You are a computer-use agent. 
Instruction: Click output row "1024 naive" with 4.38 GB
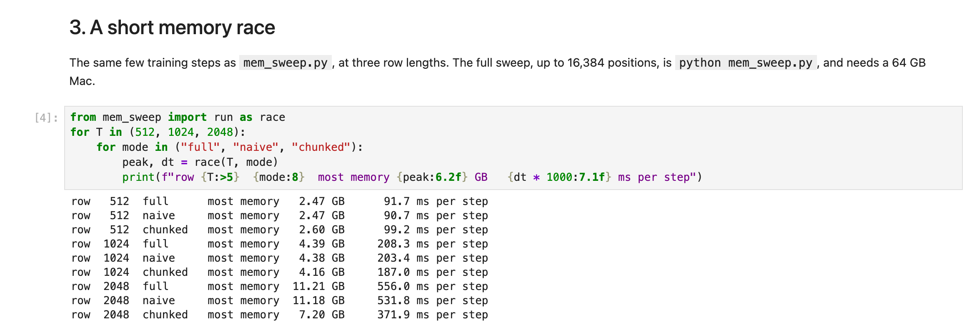(x=280, y=258)
